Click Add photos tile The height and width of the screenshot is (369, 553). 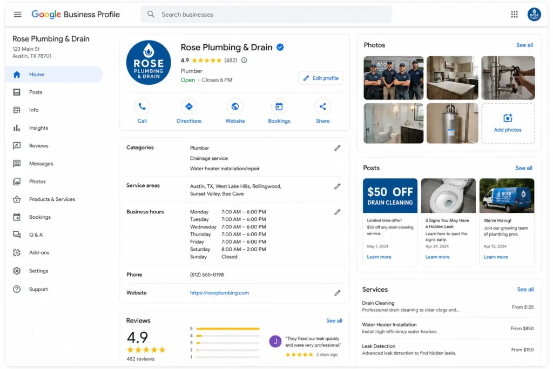click(x=508, y=124)
